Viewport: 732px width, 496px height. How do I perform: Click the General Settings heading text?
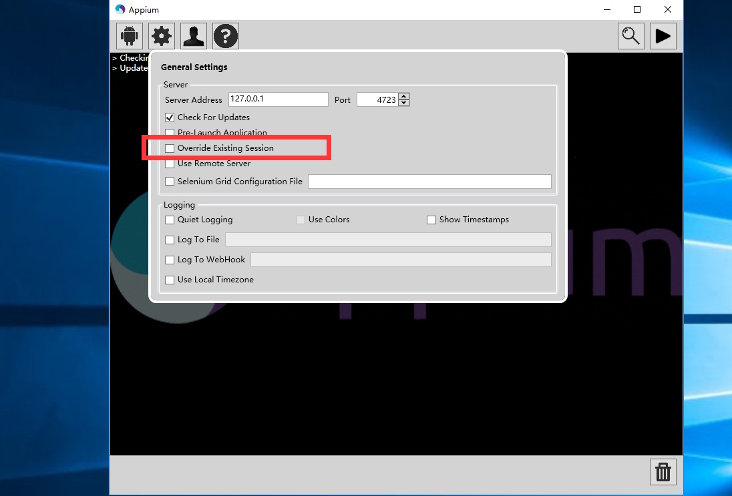(x=194, y=67)
